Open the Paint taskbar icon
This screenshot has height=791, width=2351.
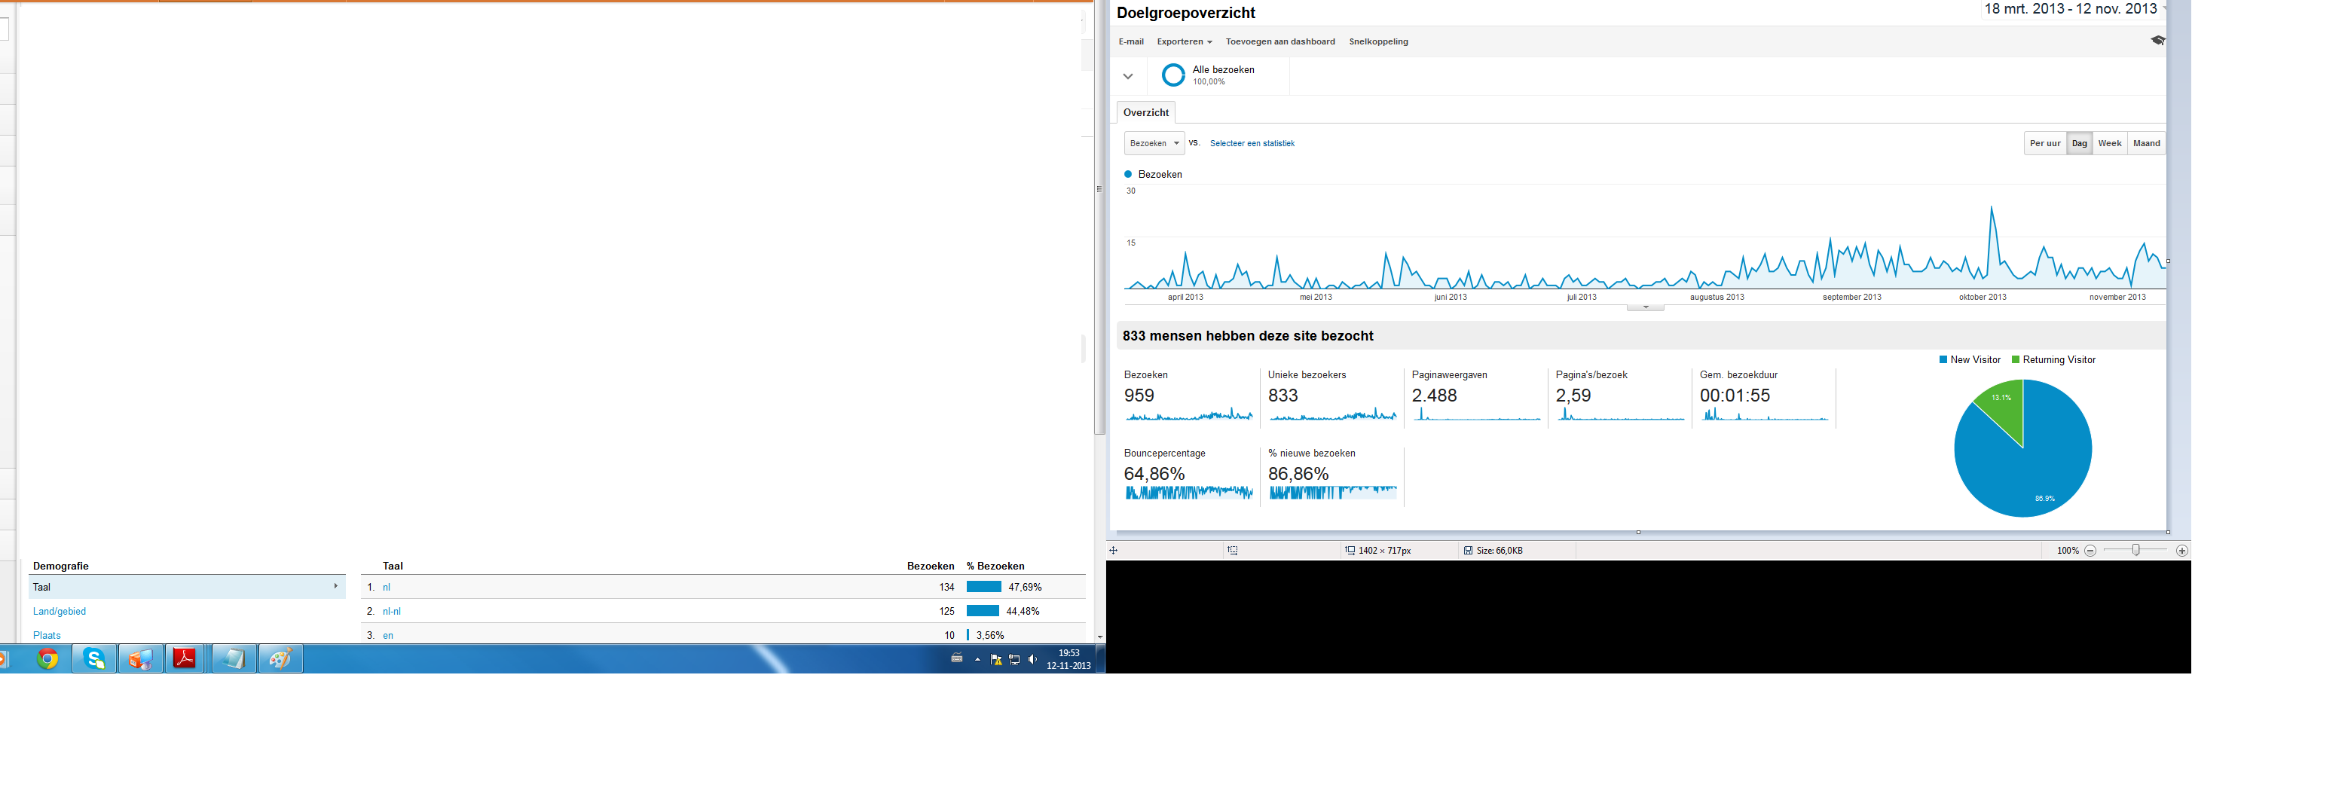[x=280, y=658]
